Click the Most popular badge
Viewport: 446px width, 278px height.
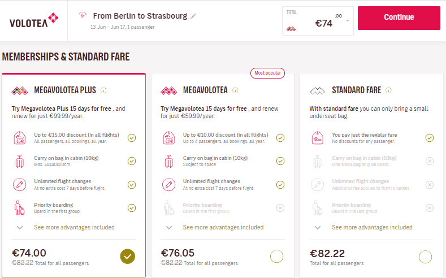click(267, 73)
